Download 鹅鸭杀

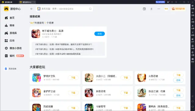178,108
